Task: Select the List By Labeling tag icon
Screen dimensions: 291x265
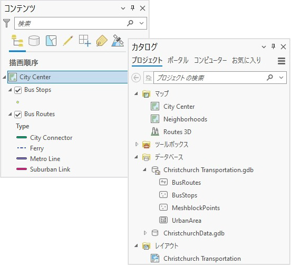Action: coord(102,41)
